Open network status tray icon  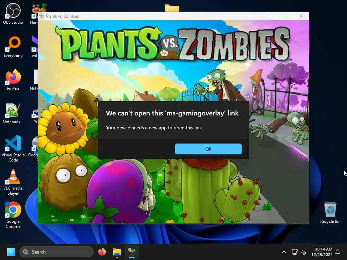[x=294, y=252]
